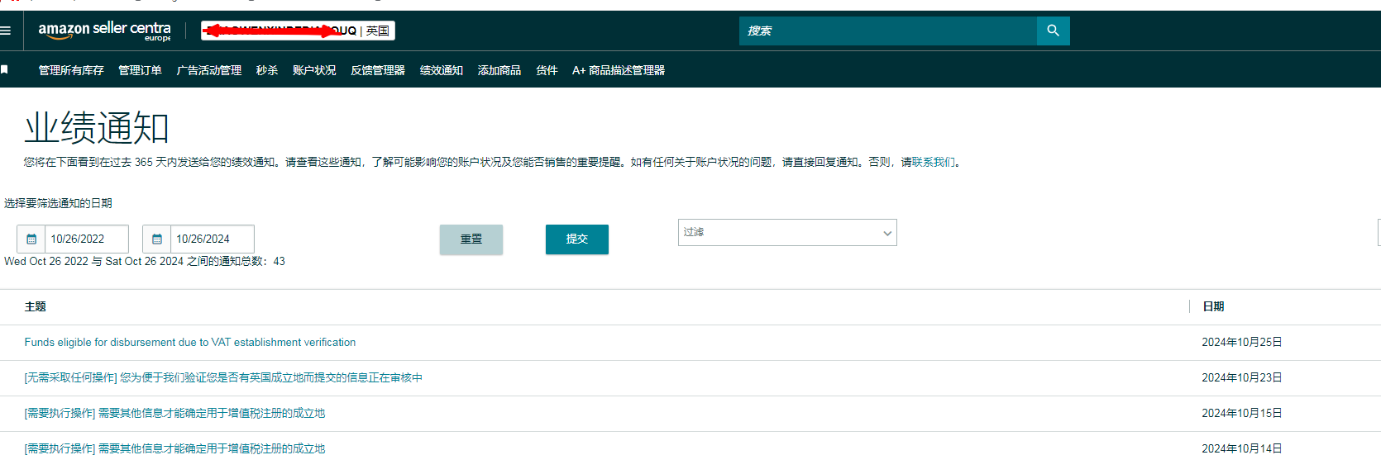
Task: Expand the 过滤 filter dropdown
Action: click(x=786, y=233)
